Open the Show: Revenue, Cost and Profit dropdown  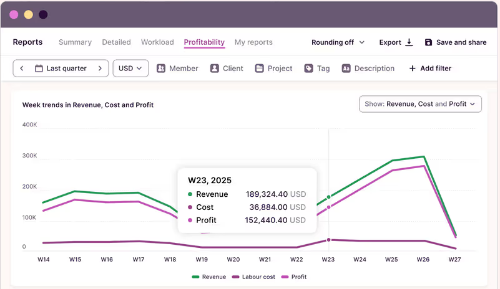pos(420,104)
